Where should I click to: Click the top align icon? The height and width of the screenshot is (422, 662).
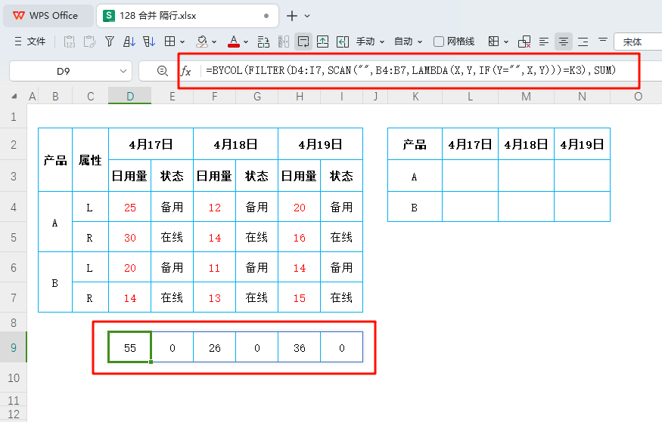click(x=603, y=41)
